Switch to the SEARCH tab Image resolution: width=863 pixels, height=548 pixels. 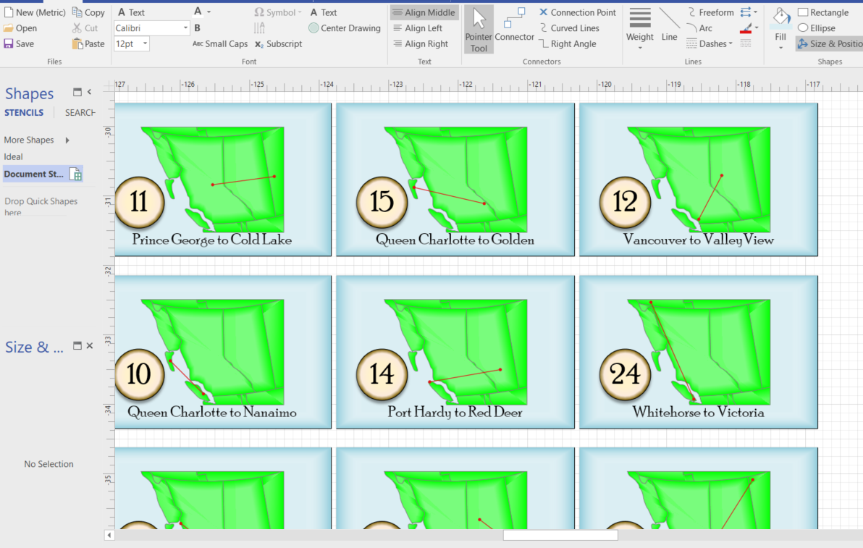point(80,112)
